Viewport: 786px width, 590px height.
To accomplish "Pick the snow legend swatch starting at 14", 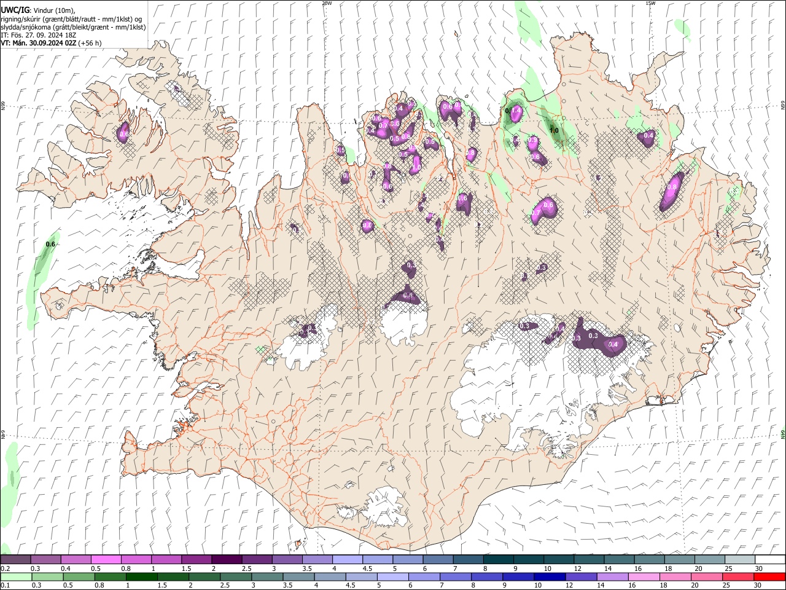I will coord(618,559).
